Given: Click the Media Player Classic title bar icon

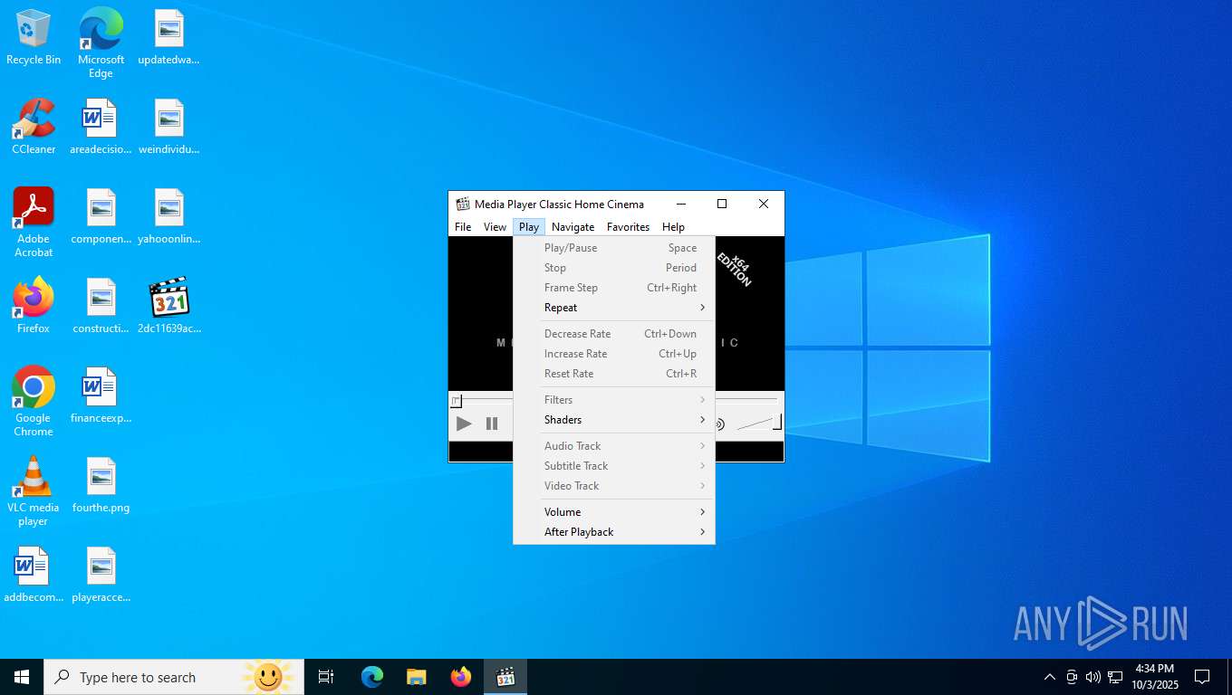Looking at the screenshot, I should (x=463, y=205).
